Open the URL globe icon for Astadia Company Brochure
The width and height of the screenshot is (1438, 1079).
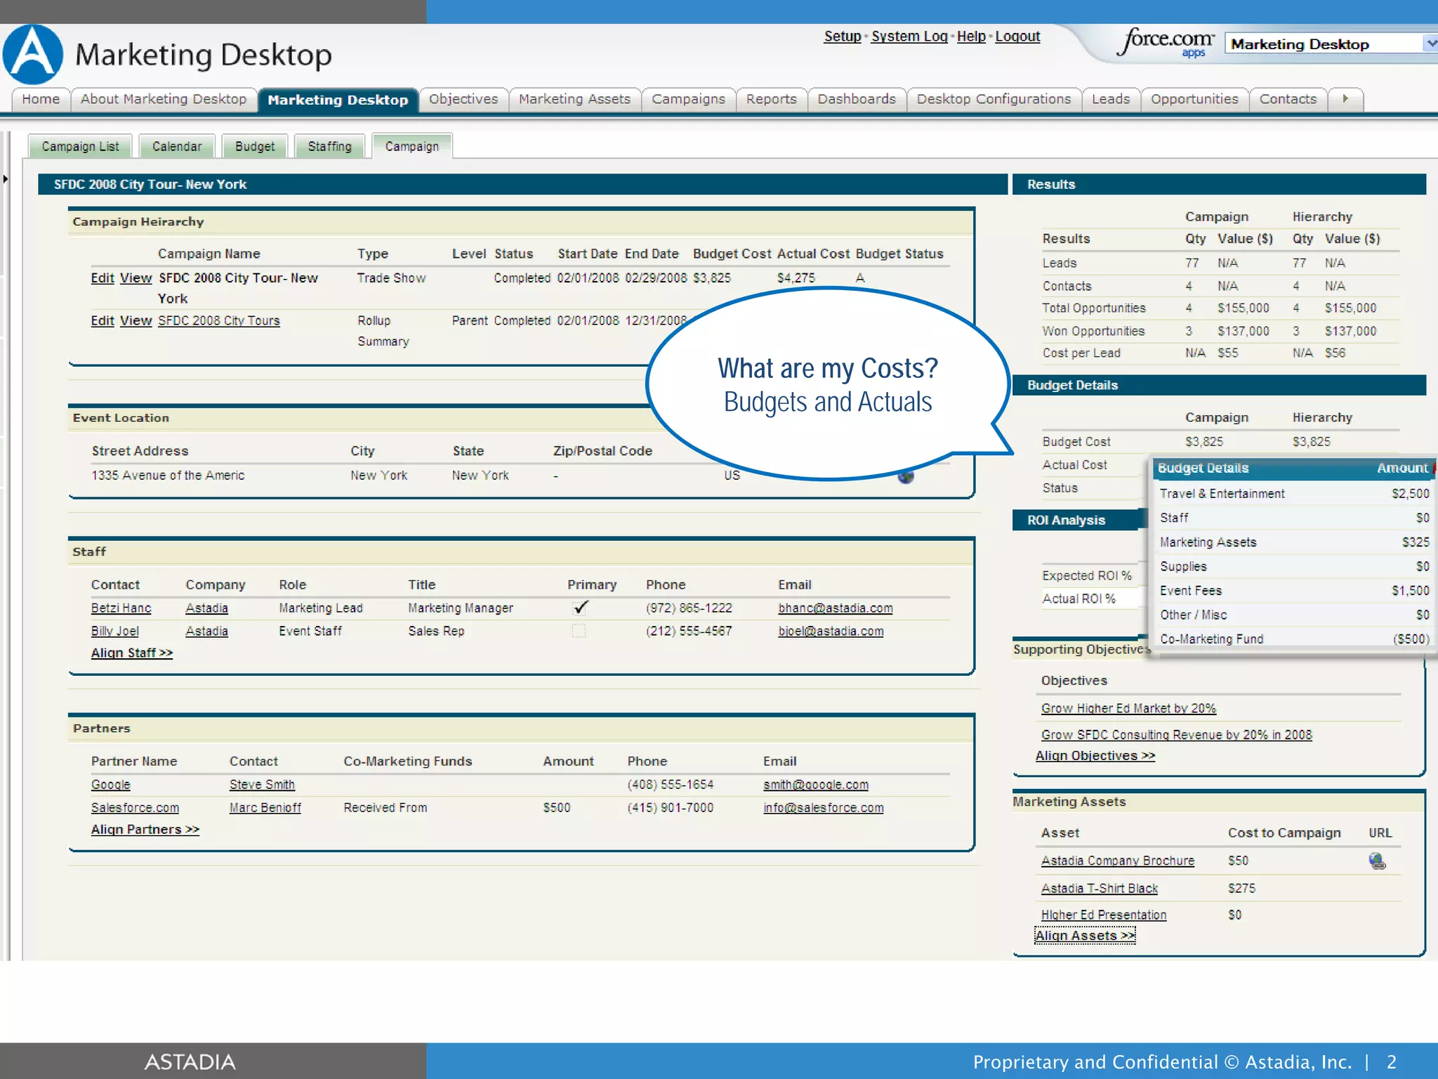1377,861
